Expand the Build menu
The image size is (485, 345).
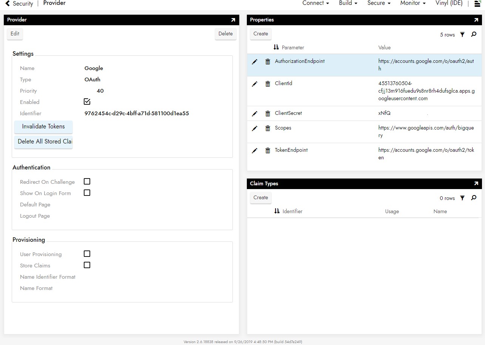[348, 3]
